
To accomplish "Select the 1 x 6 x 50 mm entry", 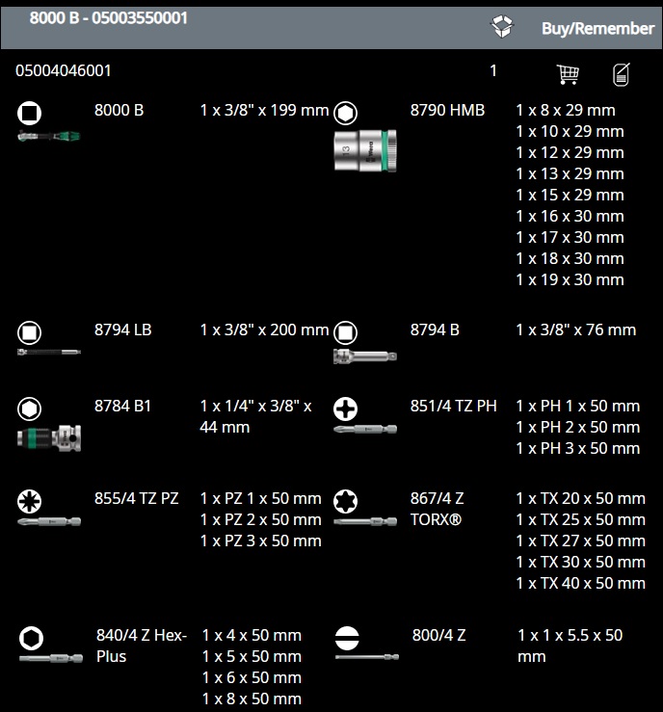I will click(x=252, y=678).
